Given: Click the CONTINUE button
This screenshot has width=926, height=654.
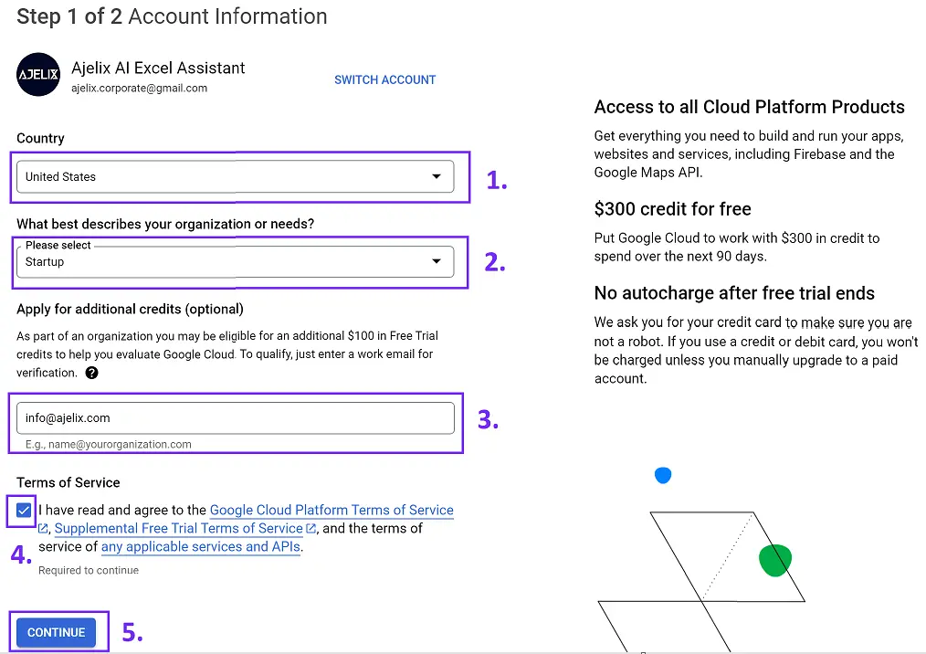Looking at the screenshot, I should (56, 632).
